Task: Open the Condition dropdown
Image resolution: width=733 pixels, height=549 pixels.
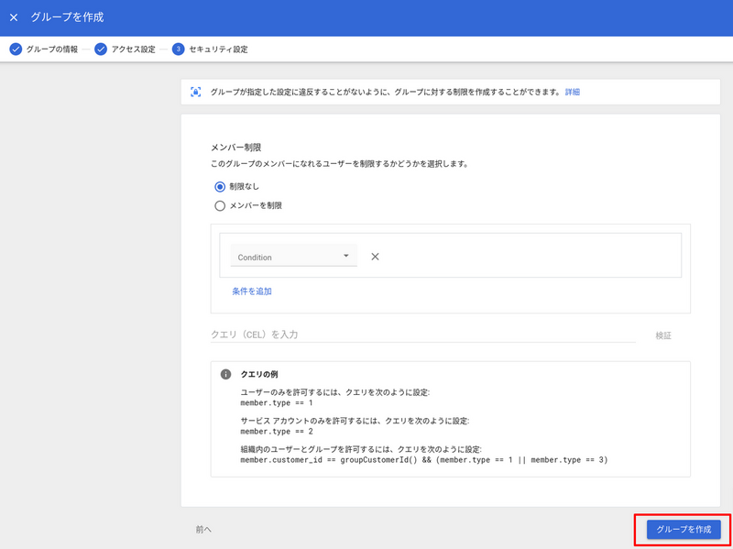Action: [293, 256]
